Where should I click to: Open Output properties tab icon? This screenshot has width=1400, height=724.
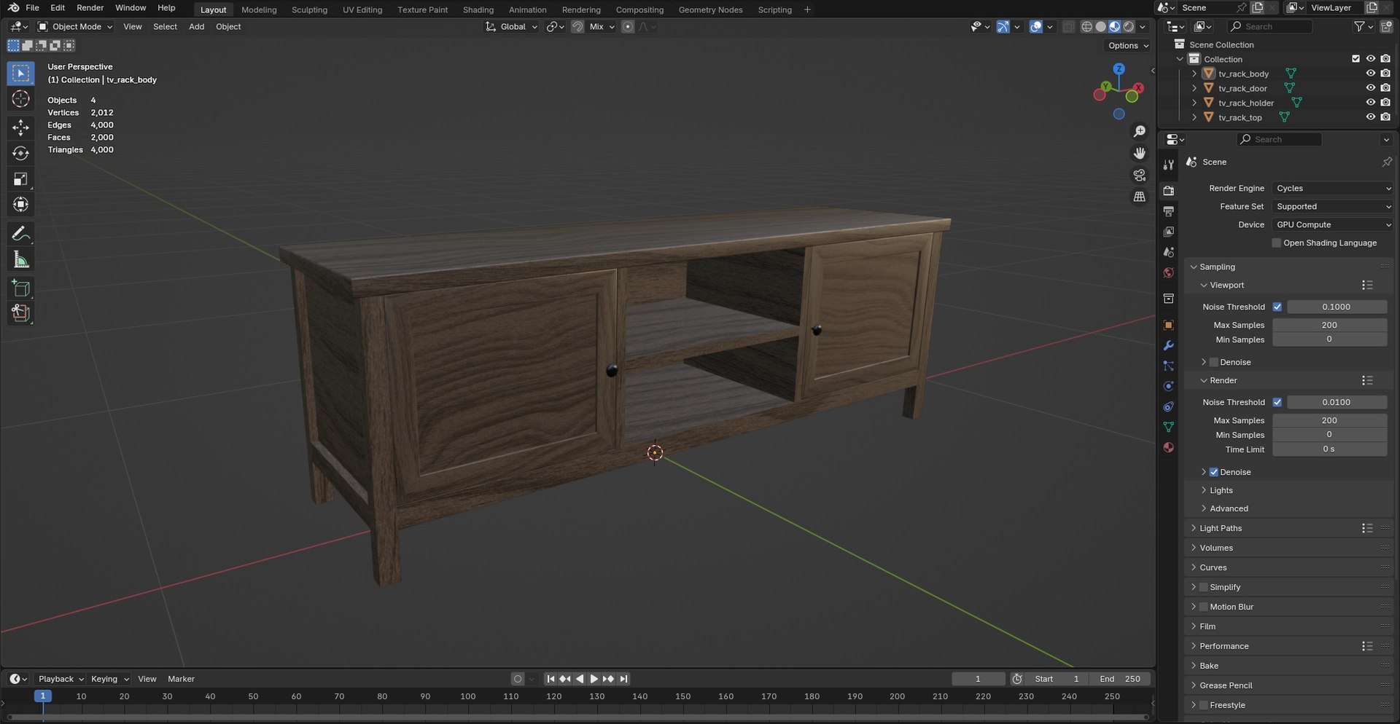point(1168,211)
